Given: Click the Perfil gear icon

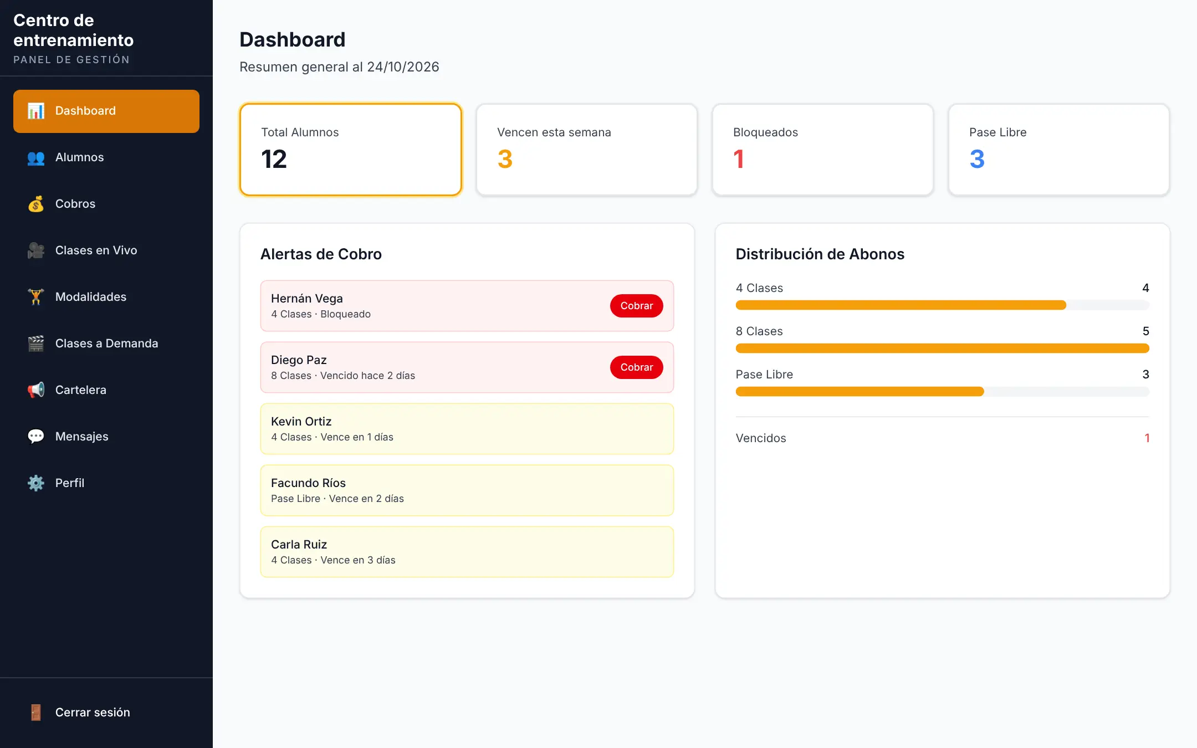Looking at the screenshot, I should (36, 483).
